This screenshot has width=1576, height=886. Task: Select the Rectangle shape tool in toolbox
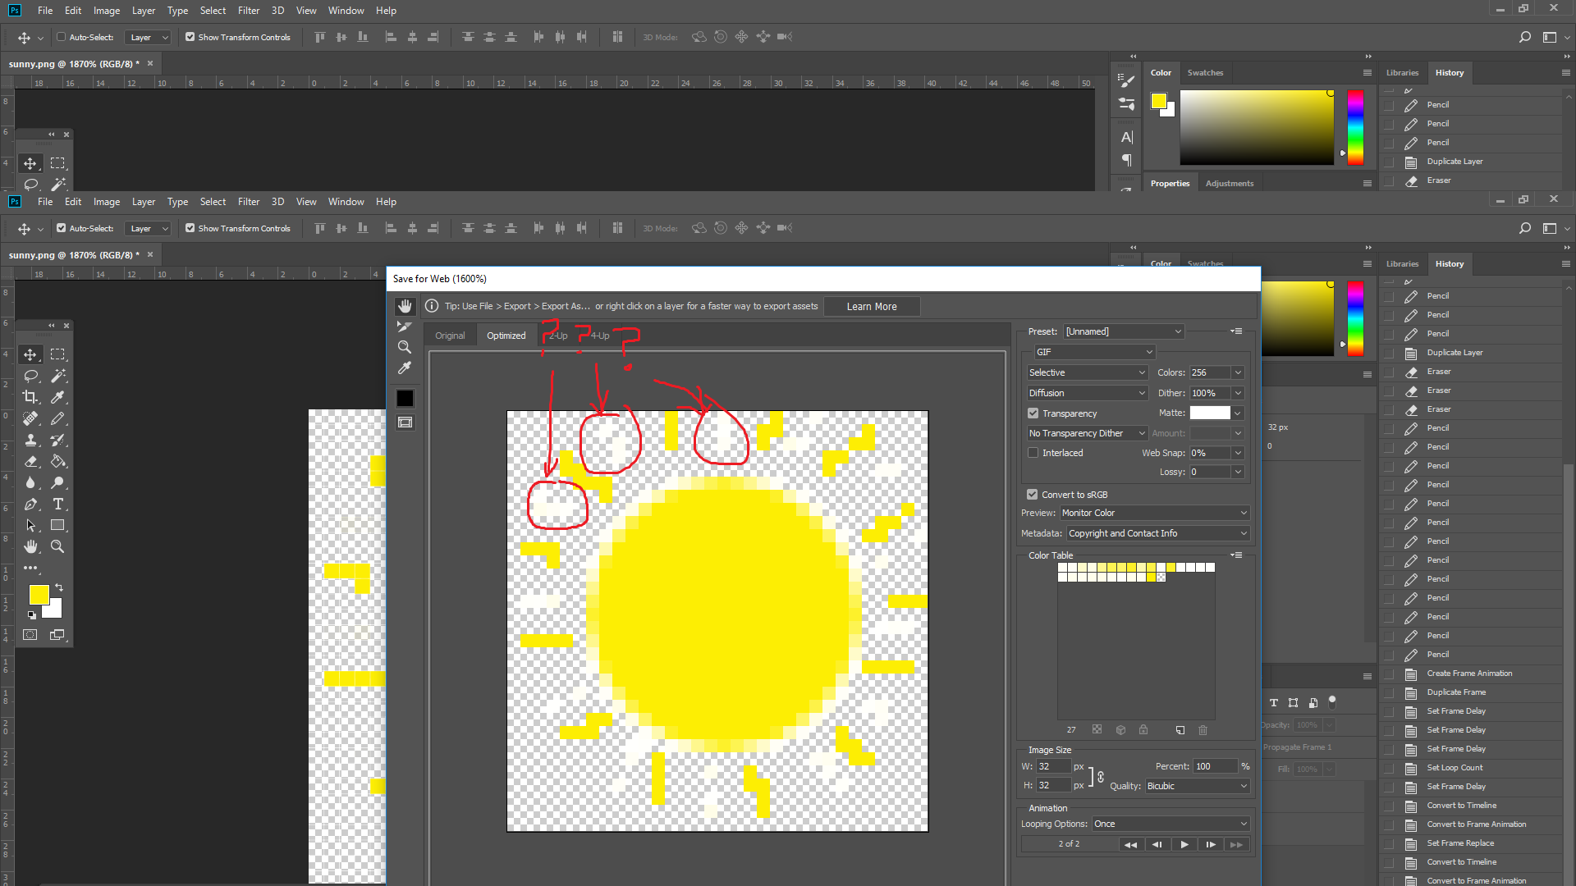(57, 525)
